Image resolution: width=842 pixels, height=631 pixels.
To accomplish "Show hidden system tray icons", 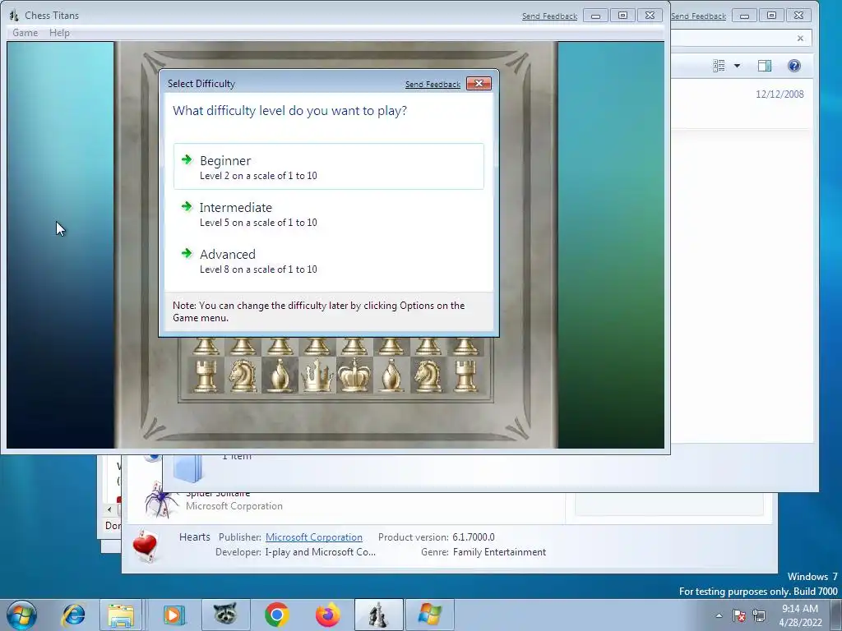I will (x=719, y=615).
